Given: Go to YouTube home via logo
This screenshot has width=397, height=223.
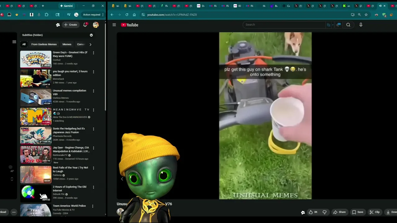Looking at the screenshot, I should tap(130, 25).
